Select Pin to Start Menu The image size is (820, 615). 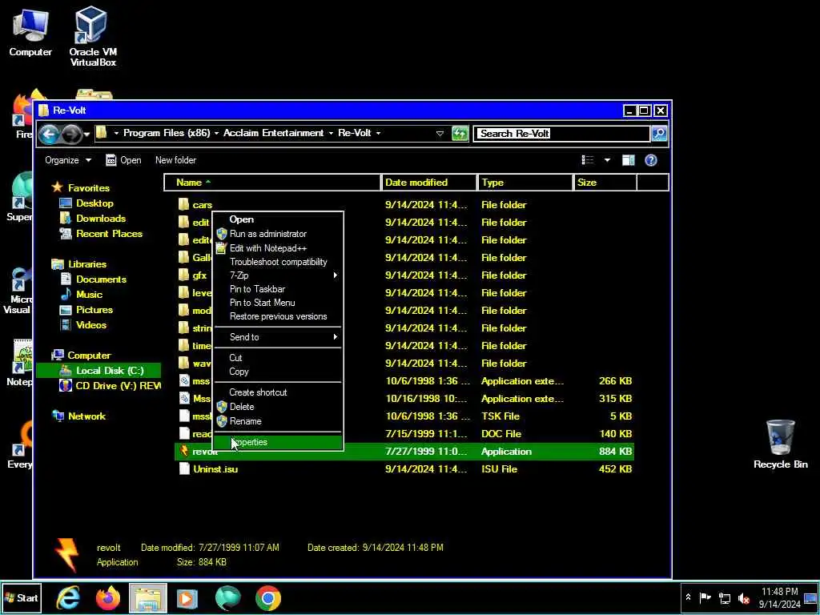(x=278, y=303)
